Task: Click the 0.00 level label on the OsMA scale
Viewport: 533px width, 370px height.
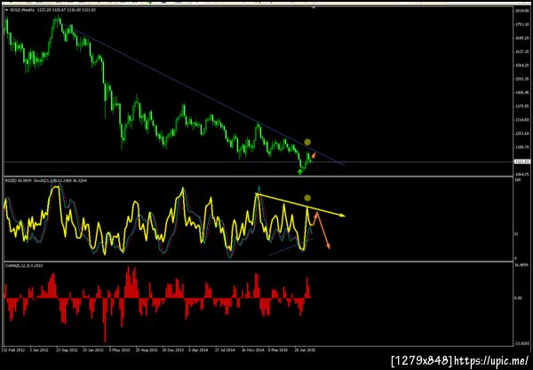Action: pyautogui.click(x=518, y=298)
